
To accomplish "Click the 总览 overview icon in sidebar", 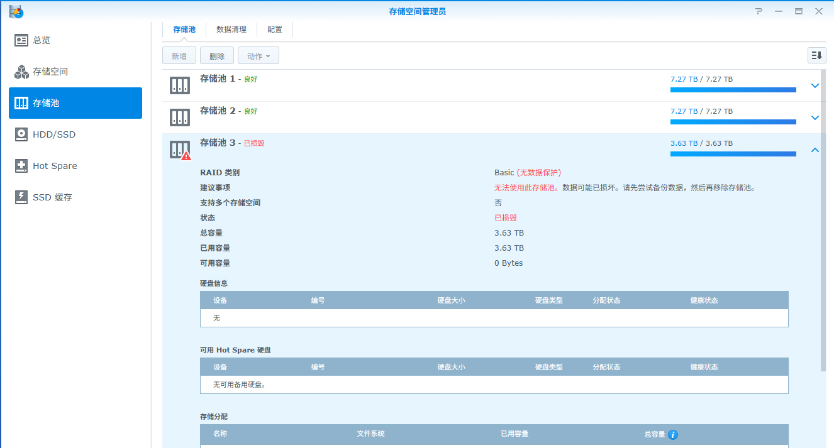I will pyautogui.click(x=21, y=40).
